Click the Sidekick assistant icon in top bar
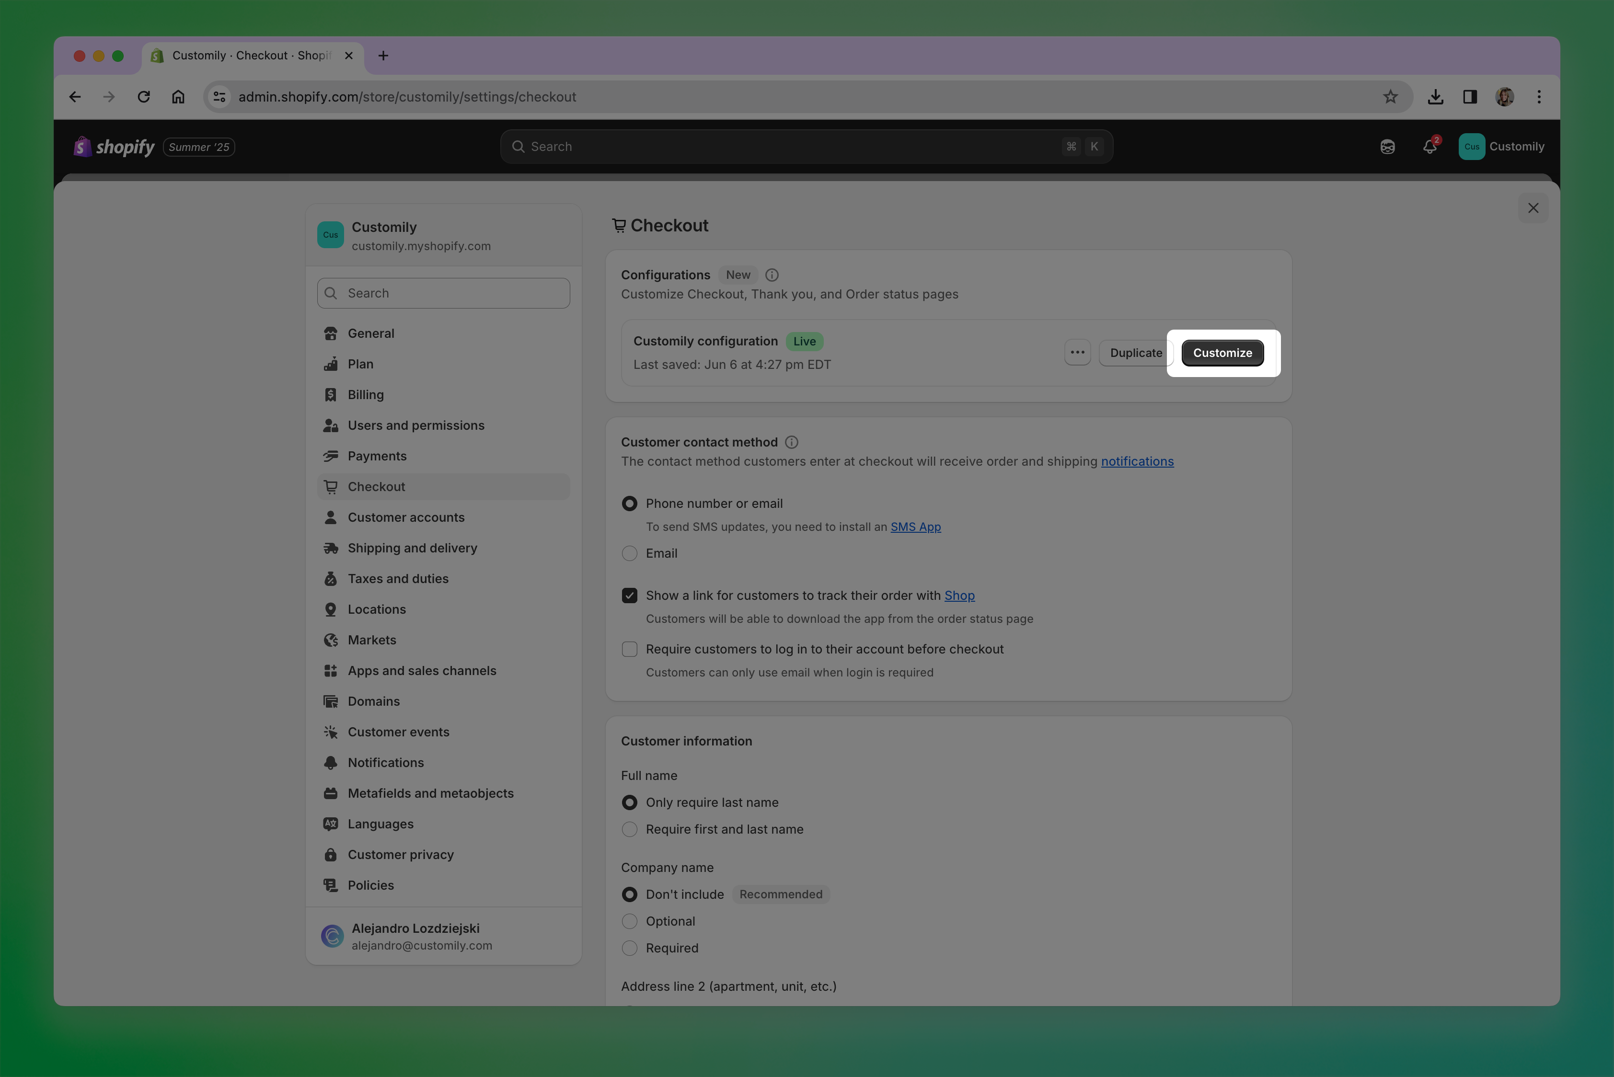1614x1077 pixels. 1387,147
